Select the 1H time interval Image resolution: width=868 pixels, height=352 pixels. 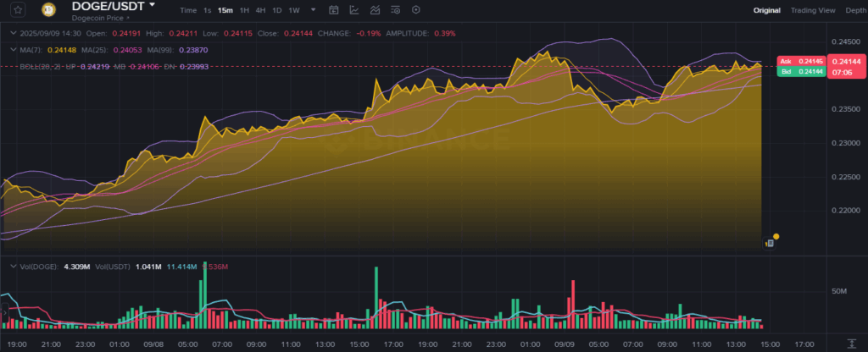tap(244, 10)
